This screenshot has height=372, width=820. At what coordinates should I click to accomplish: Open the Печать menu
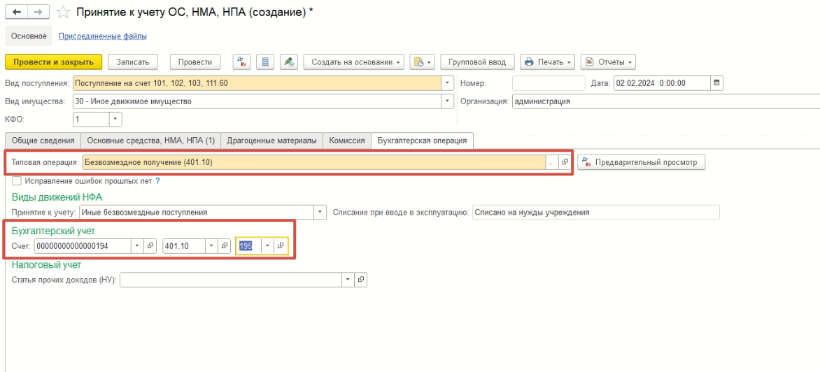[x=548, y=62]
